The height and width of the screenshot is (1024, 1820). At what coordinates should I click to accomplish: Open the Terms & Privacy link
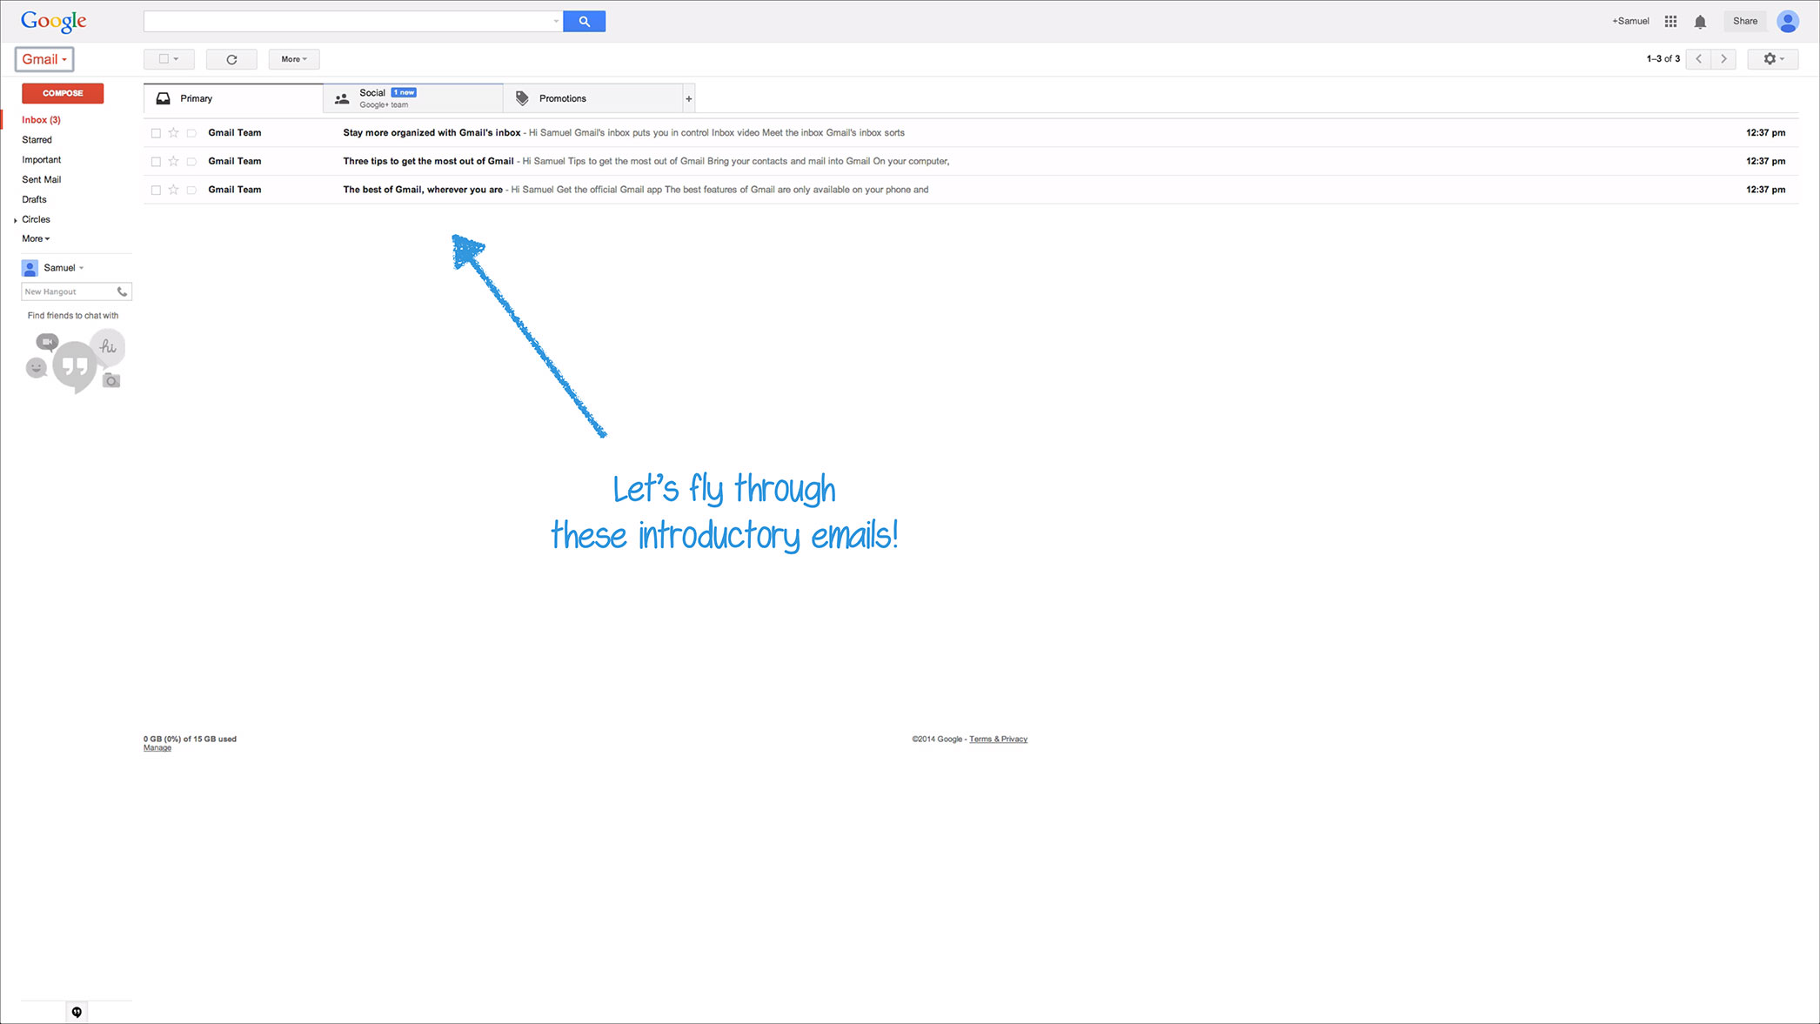pyautogui.click(x=998, y=740)
